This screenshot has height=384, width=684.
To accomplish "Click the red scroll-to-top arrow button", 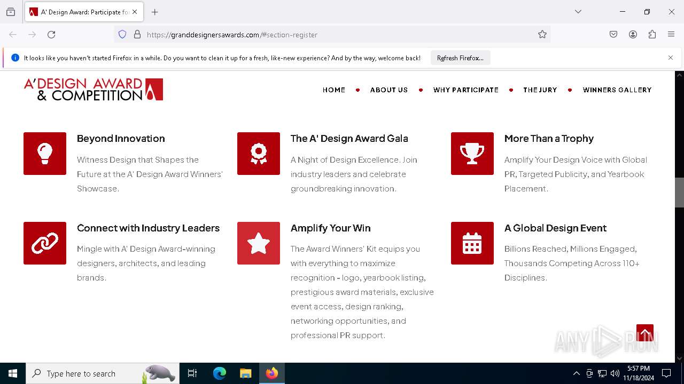I will tap(645, 333).
